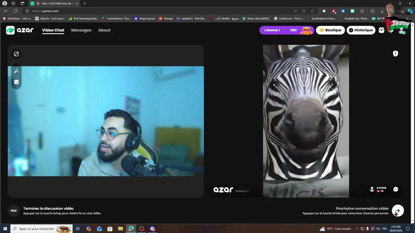Reload the page with the refresh icon
Screen dimensions: 415x233
[15, 11]
